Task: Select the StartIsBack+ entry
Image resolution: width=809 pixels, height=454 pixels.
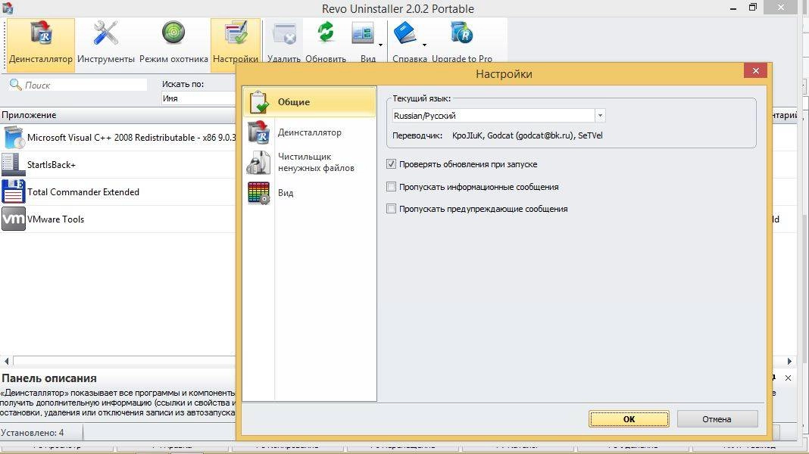Action: click(x=117, y=165)
